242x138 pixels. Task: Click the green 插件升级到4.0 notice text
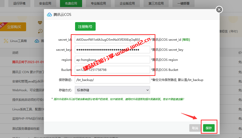(119, 99)
